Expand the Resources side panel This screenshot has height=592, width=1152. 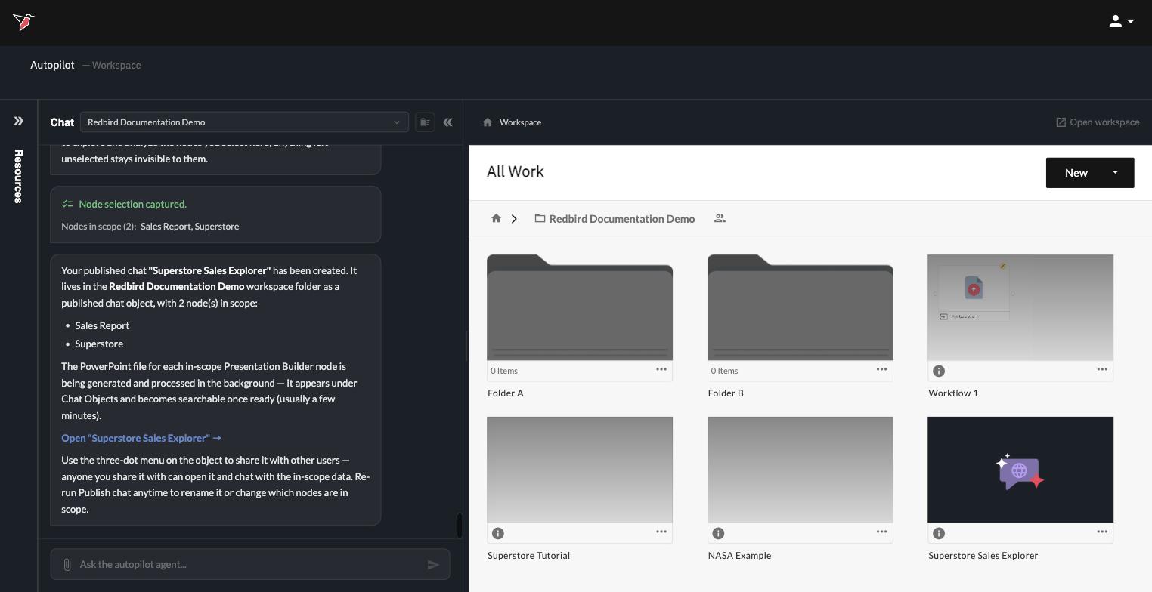pos(18,121)
